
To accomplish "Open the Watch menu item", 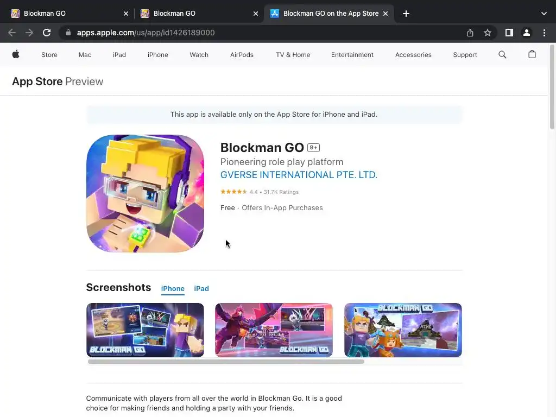I will coord(199,55).
